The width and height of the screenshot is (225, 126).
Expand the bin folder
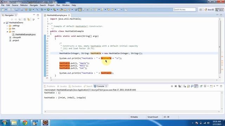(7, 29)
